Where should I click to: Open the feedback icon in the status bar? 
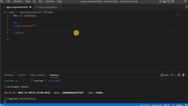[186, 105]
